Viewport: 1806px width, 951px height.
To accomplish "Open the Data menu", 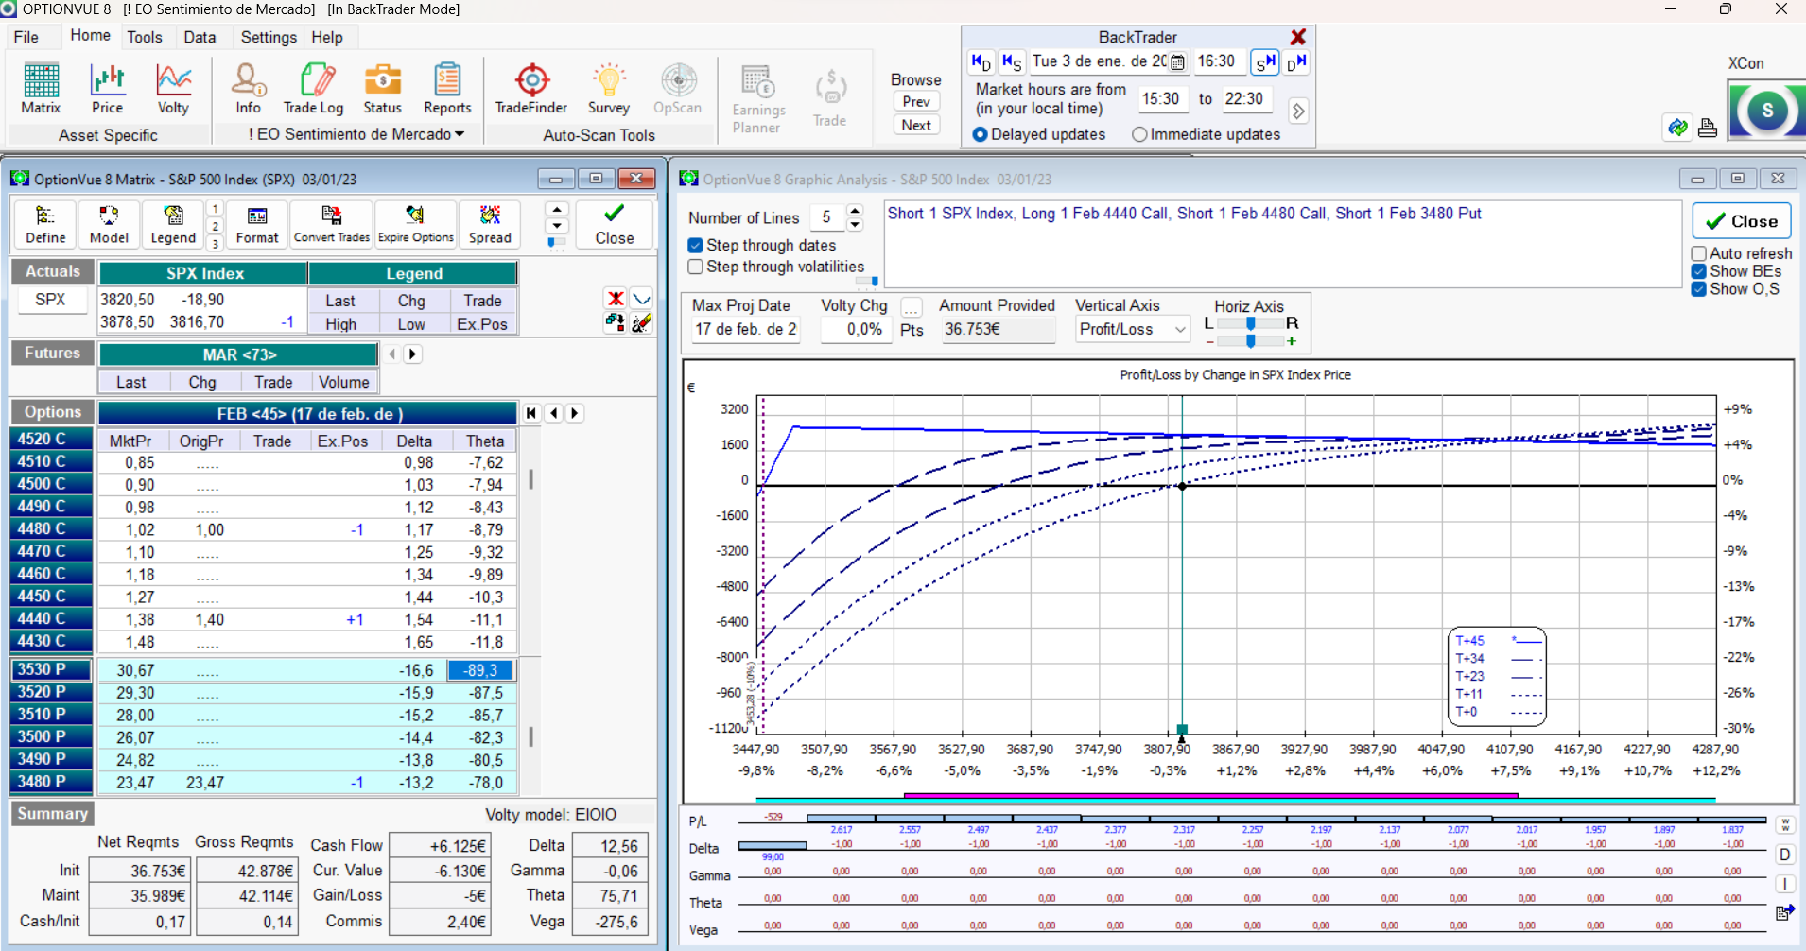I will (x=200, y=37).
